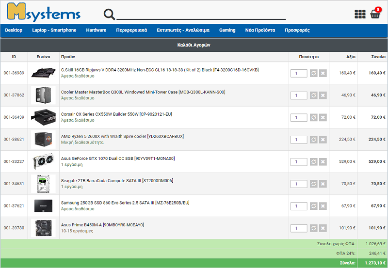Remove Corsair CX550W from cart
The height and width of the screenshot is (268, 388).
coord(323,117)
